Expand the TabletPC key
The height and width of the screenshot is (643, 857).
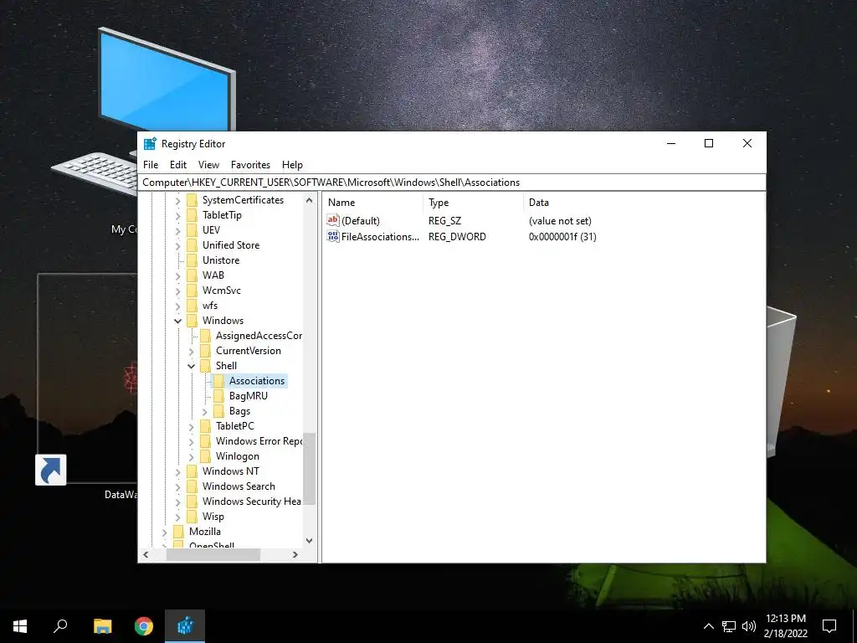pyautogui.click(x=192, y=426)
